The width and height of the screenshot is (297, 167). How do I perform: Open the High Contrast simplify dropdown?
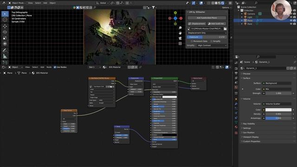pos(212,45)
